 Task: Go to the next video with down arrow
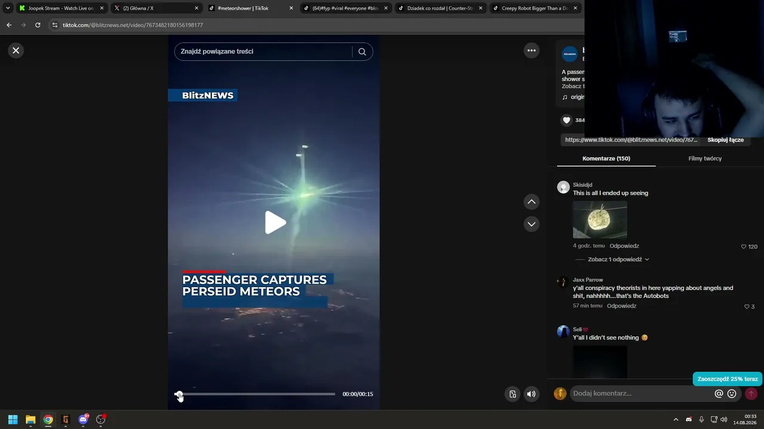[531, 224]
